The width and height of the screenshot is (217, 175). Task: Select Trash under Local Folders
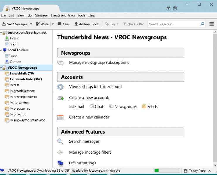pyautogui.click(x=13, y=56)
